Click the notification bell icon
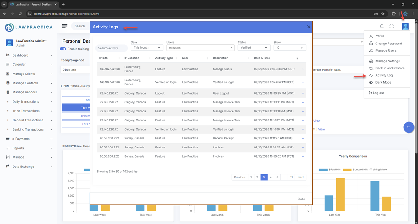The image size is (418, 224). pos(382,26)
